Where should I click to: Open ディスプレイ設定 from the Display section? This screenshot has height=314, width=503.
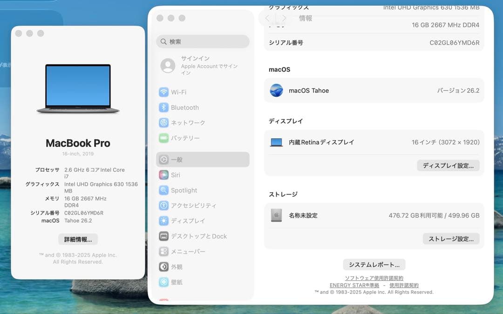click(448, 166)
